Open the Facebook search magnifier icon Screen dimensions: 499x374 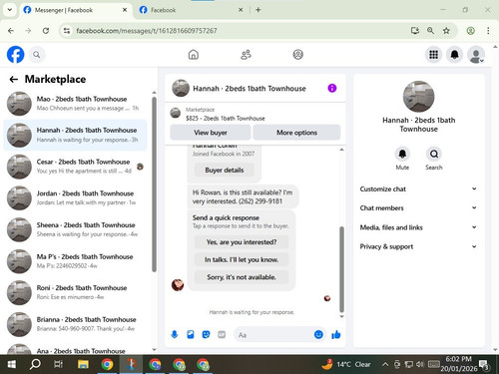[37, 55]
